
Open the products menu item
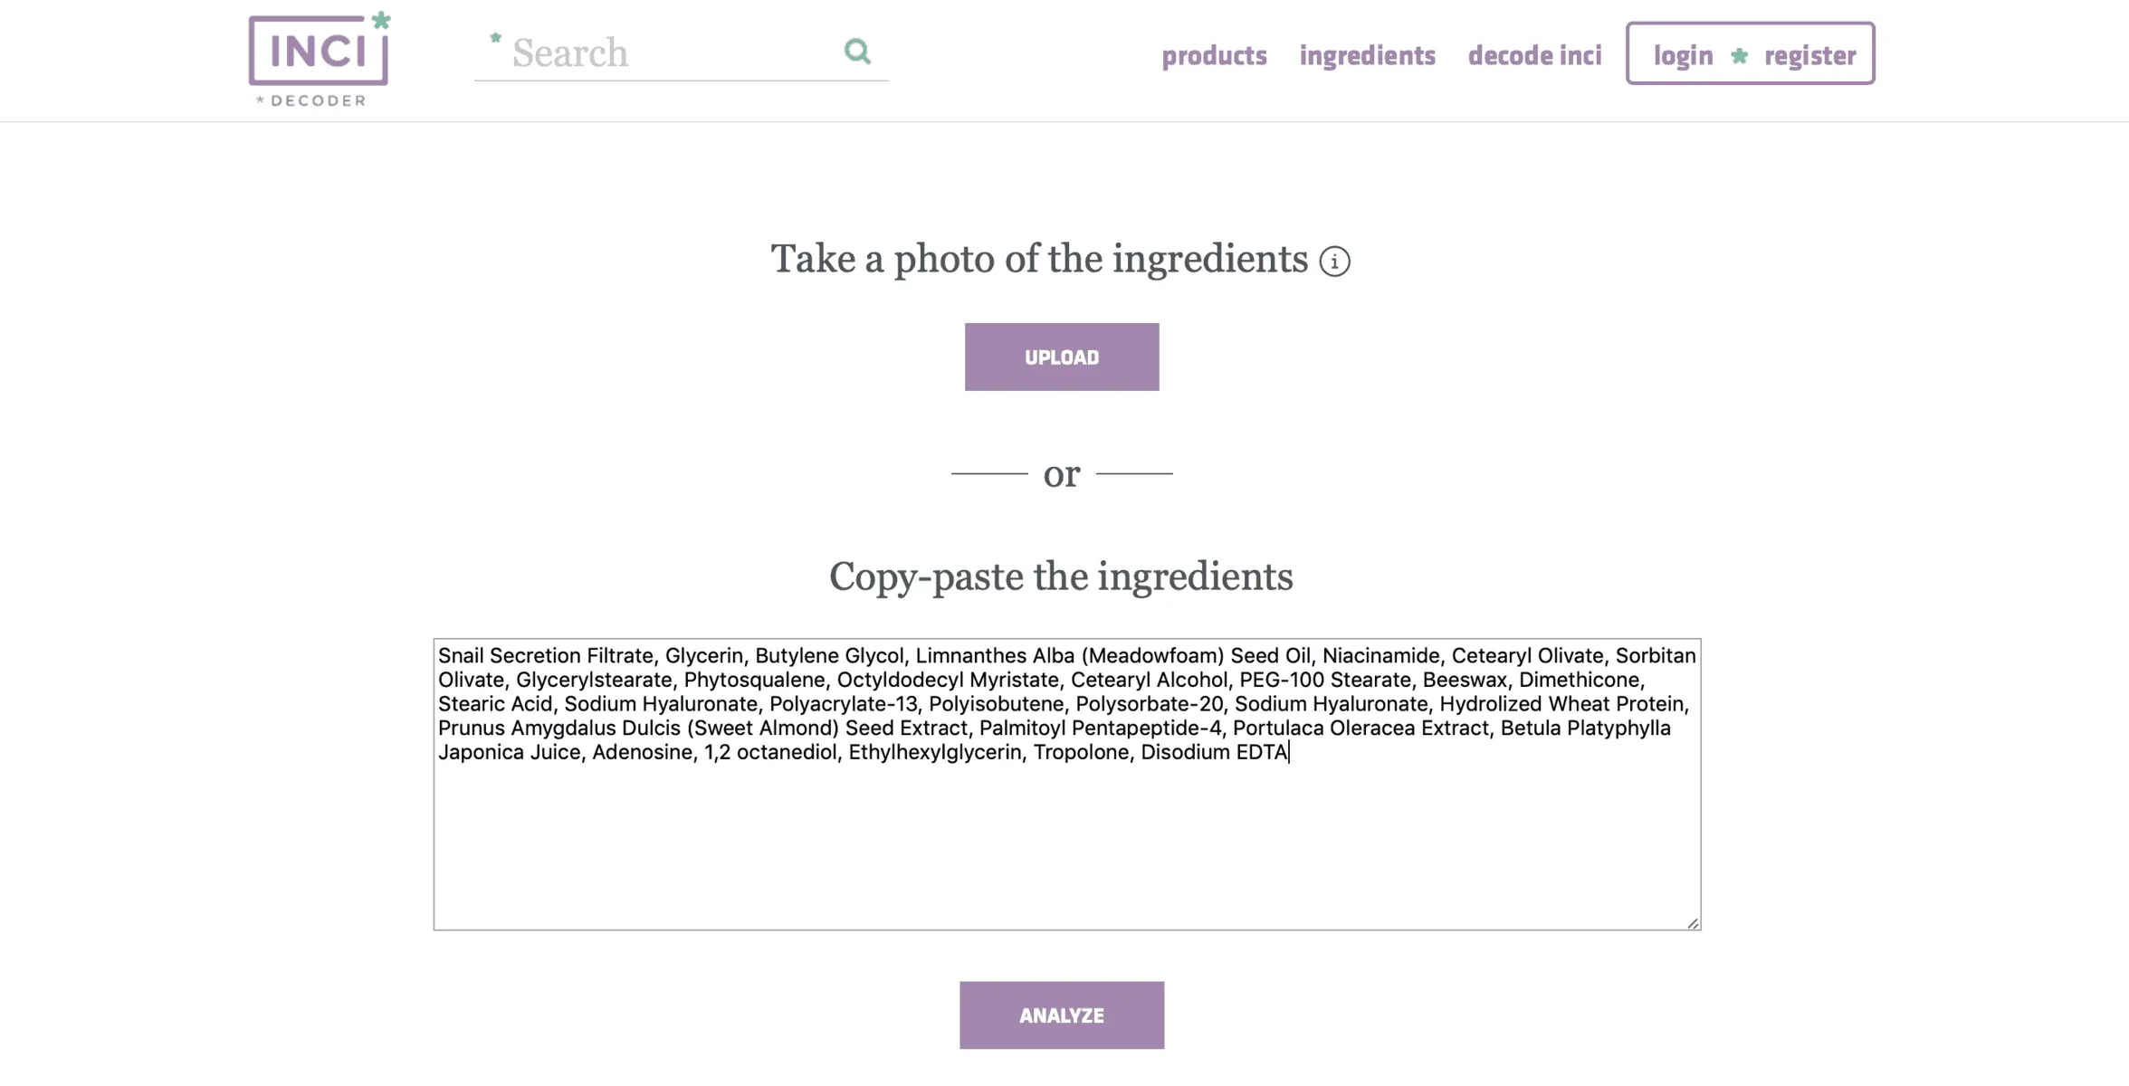[1214, 56]
